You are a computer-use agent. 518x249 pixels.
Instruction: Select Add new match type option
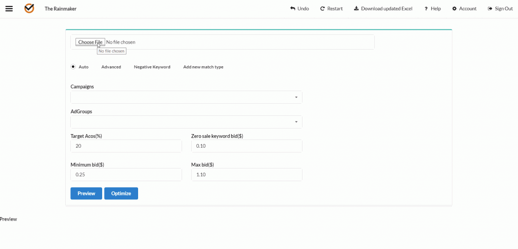pos(203,67)
